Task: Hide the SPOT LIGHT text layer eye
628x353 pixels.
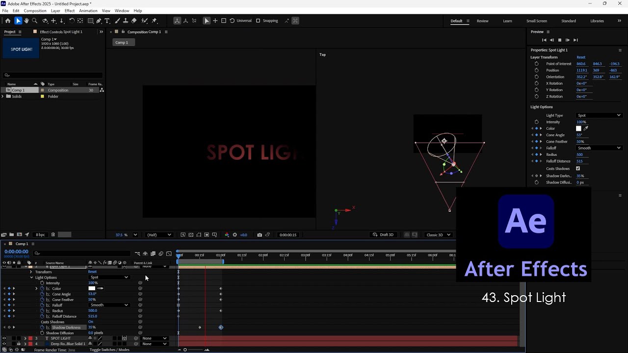Action: coord(4,338)
